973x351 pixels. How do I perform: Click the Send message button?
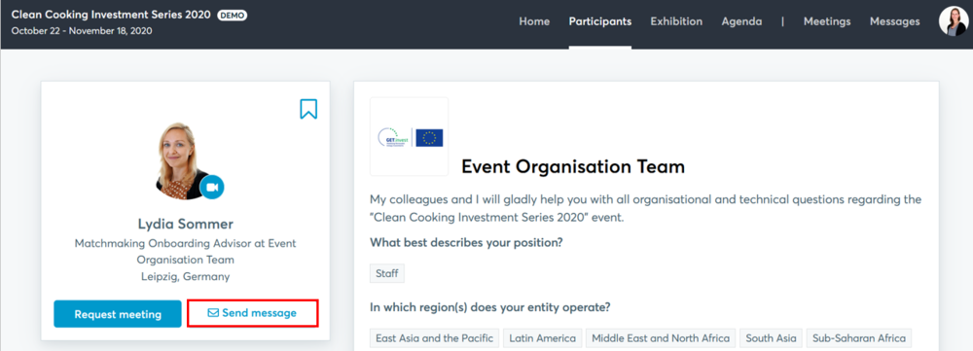tap(253, 313)
